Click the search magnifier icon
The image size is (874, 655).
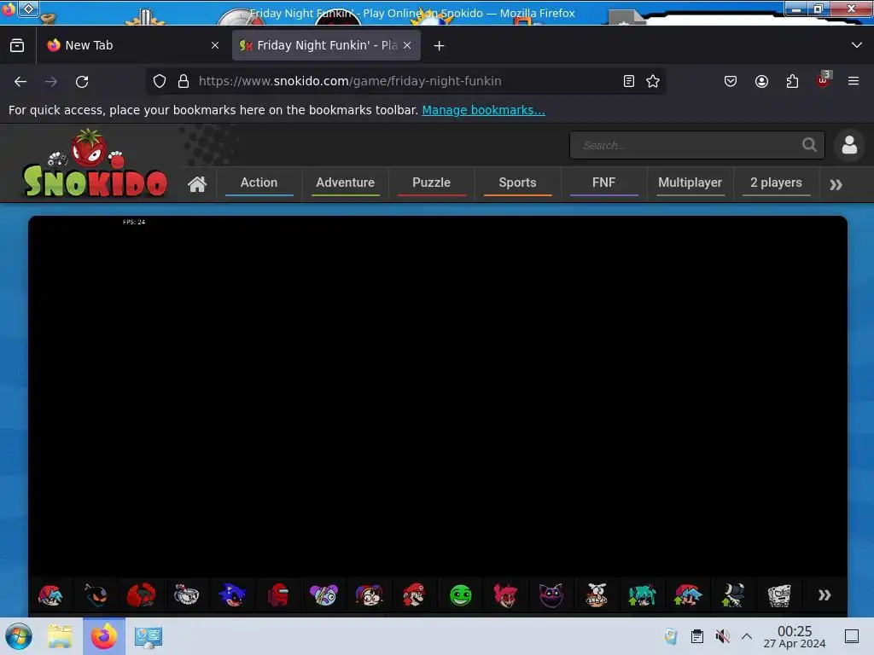tap(809, 145)
